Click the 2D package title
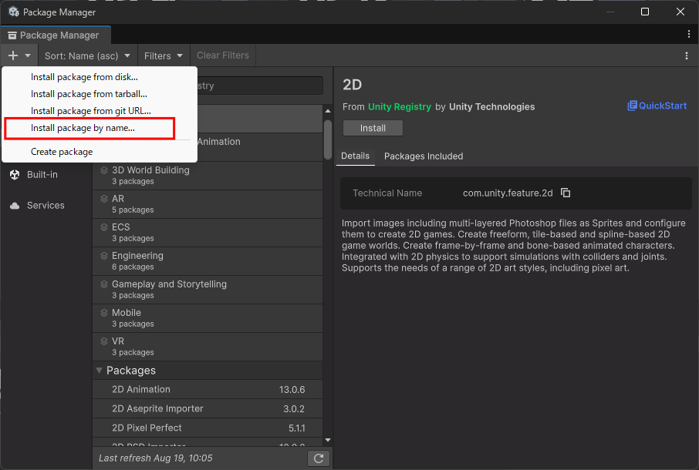This screenshot has height=470, width=699. point(352,85)
